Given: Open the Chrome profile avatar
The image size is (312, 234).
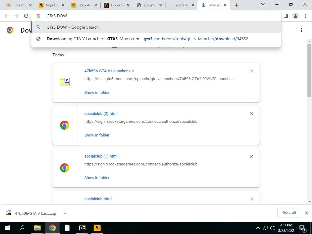Looking at the screenshot, I should click(x=296, y=16).
